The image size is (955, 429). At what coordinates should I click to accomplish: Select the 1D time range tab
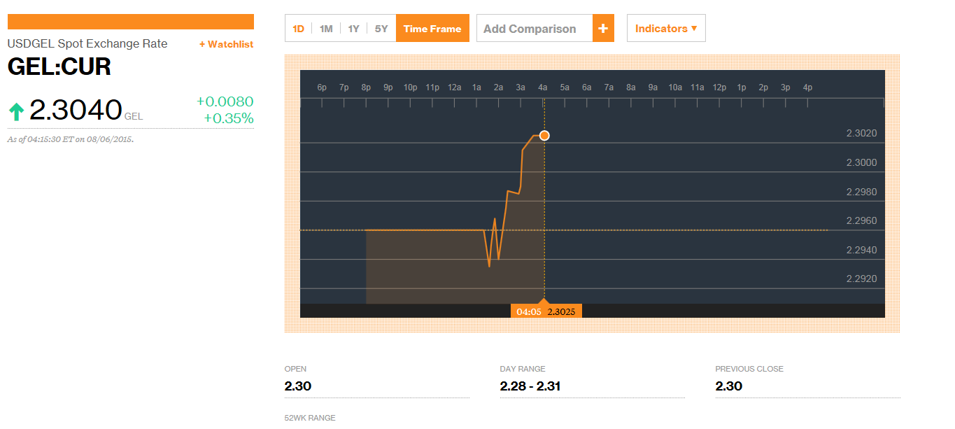299,29
